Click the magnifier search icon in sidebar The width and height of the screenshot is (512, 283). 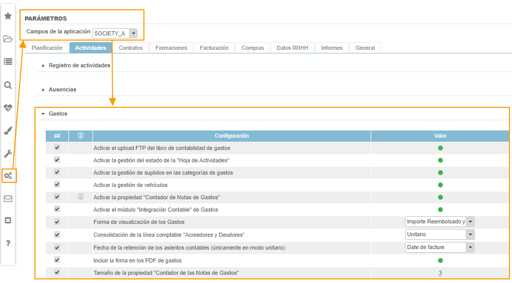click(8, 85)
